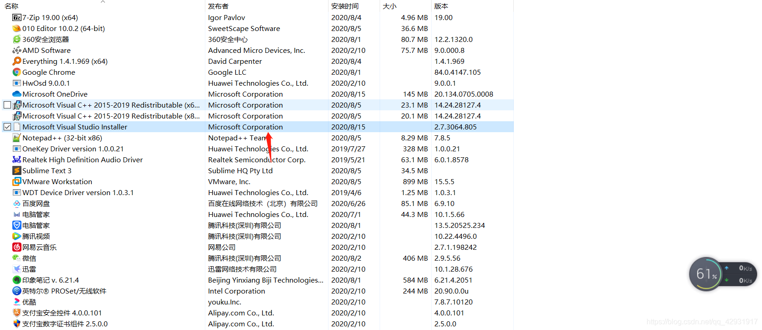Click the AMD Software icon
Viewport: 762px width, 330px height.
tap(17, 50)
